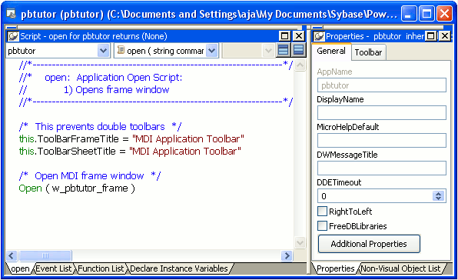Switch to the Function List tab
The width and height of the screenshot is (458, 280).
click(101, 268)
